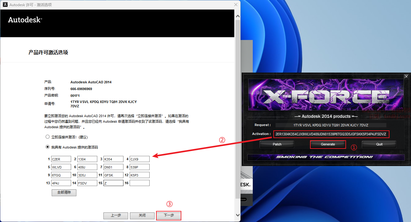Image resolution: width=411 pixels, height=222 pixels.
Task: Click the '关闭' button at the bottom
Action: pos(142,216)
